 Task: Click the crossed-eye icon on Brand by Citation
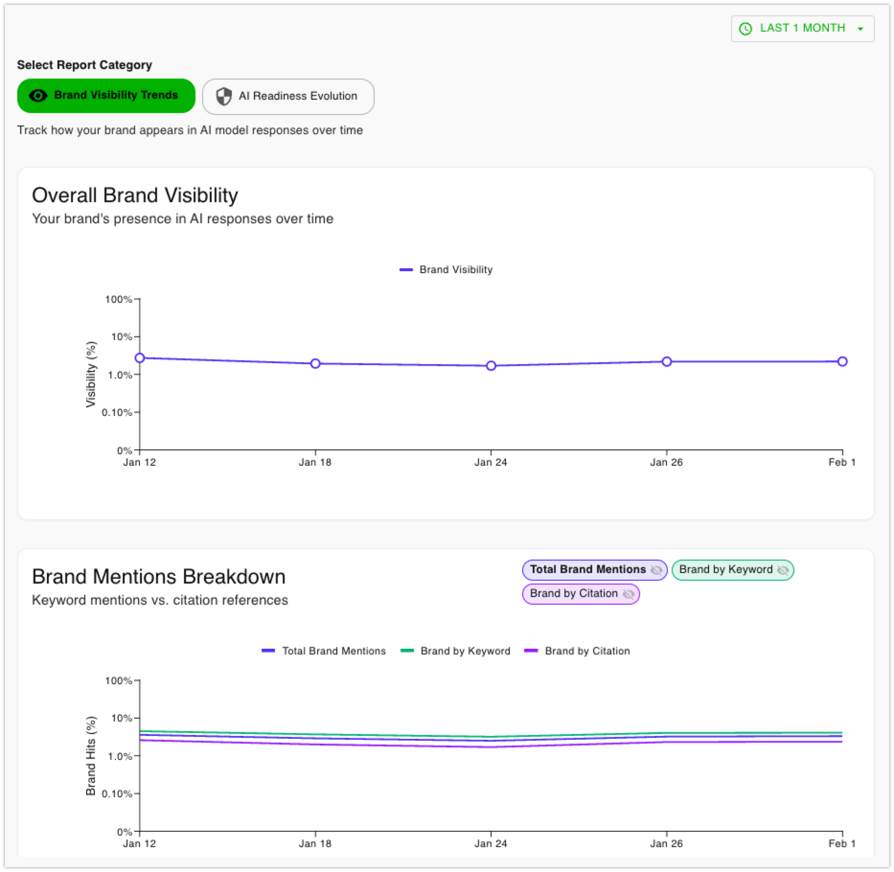click(628, 594)
